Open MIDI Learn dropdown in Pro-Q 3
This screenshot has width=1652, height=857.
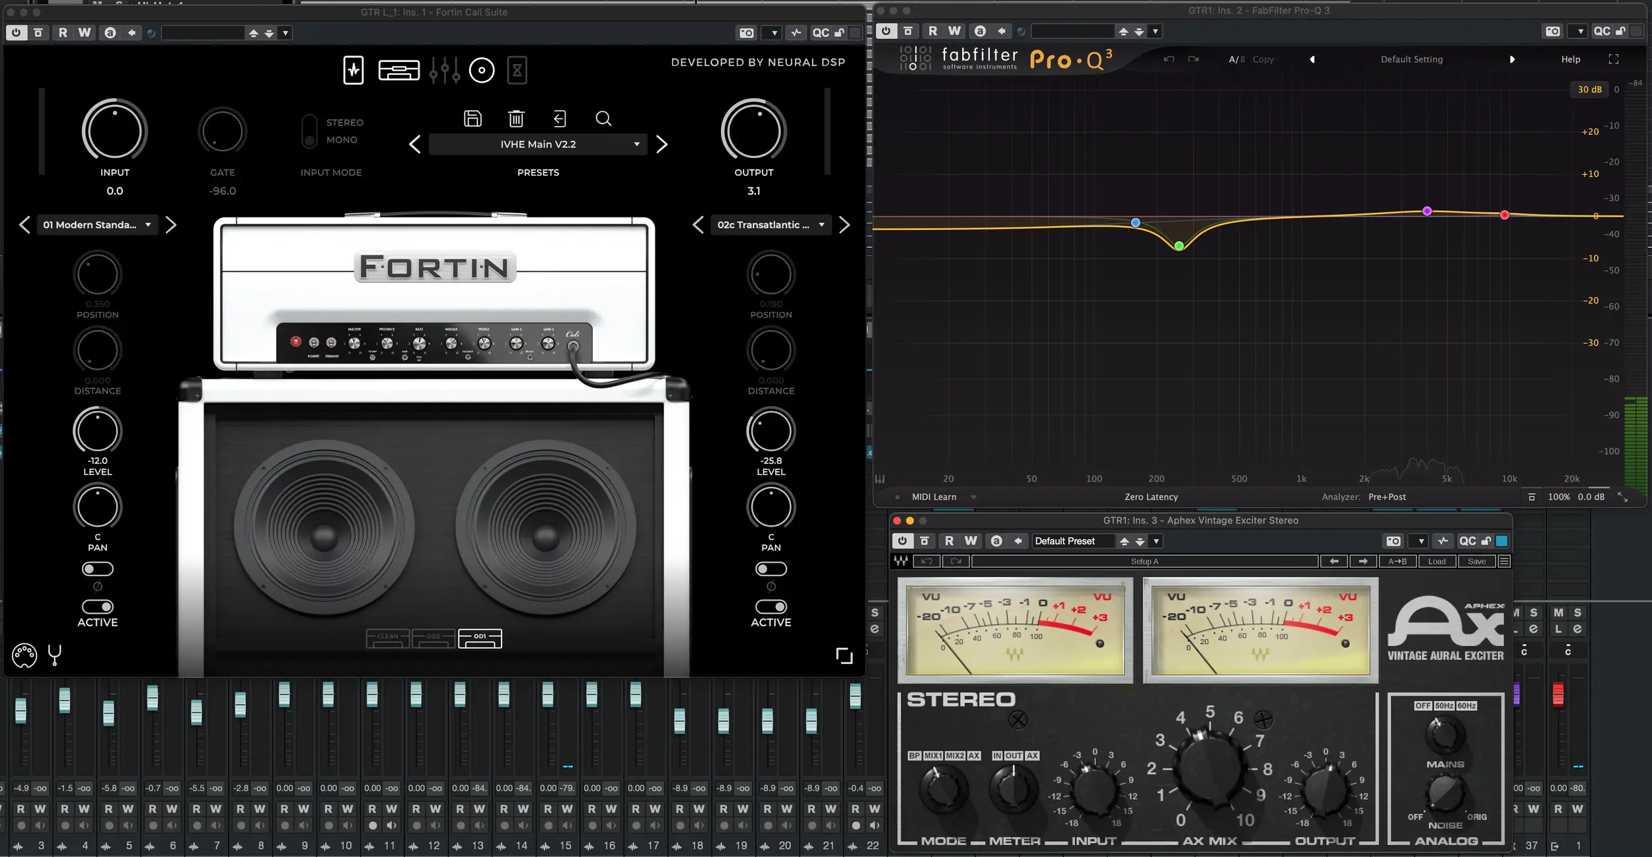point(973,497)
